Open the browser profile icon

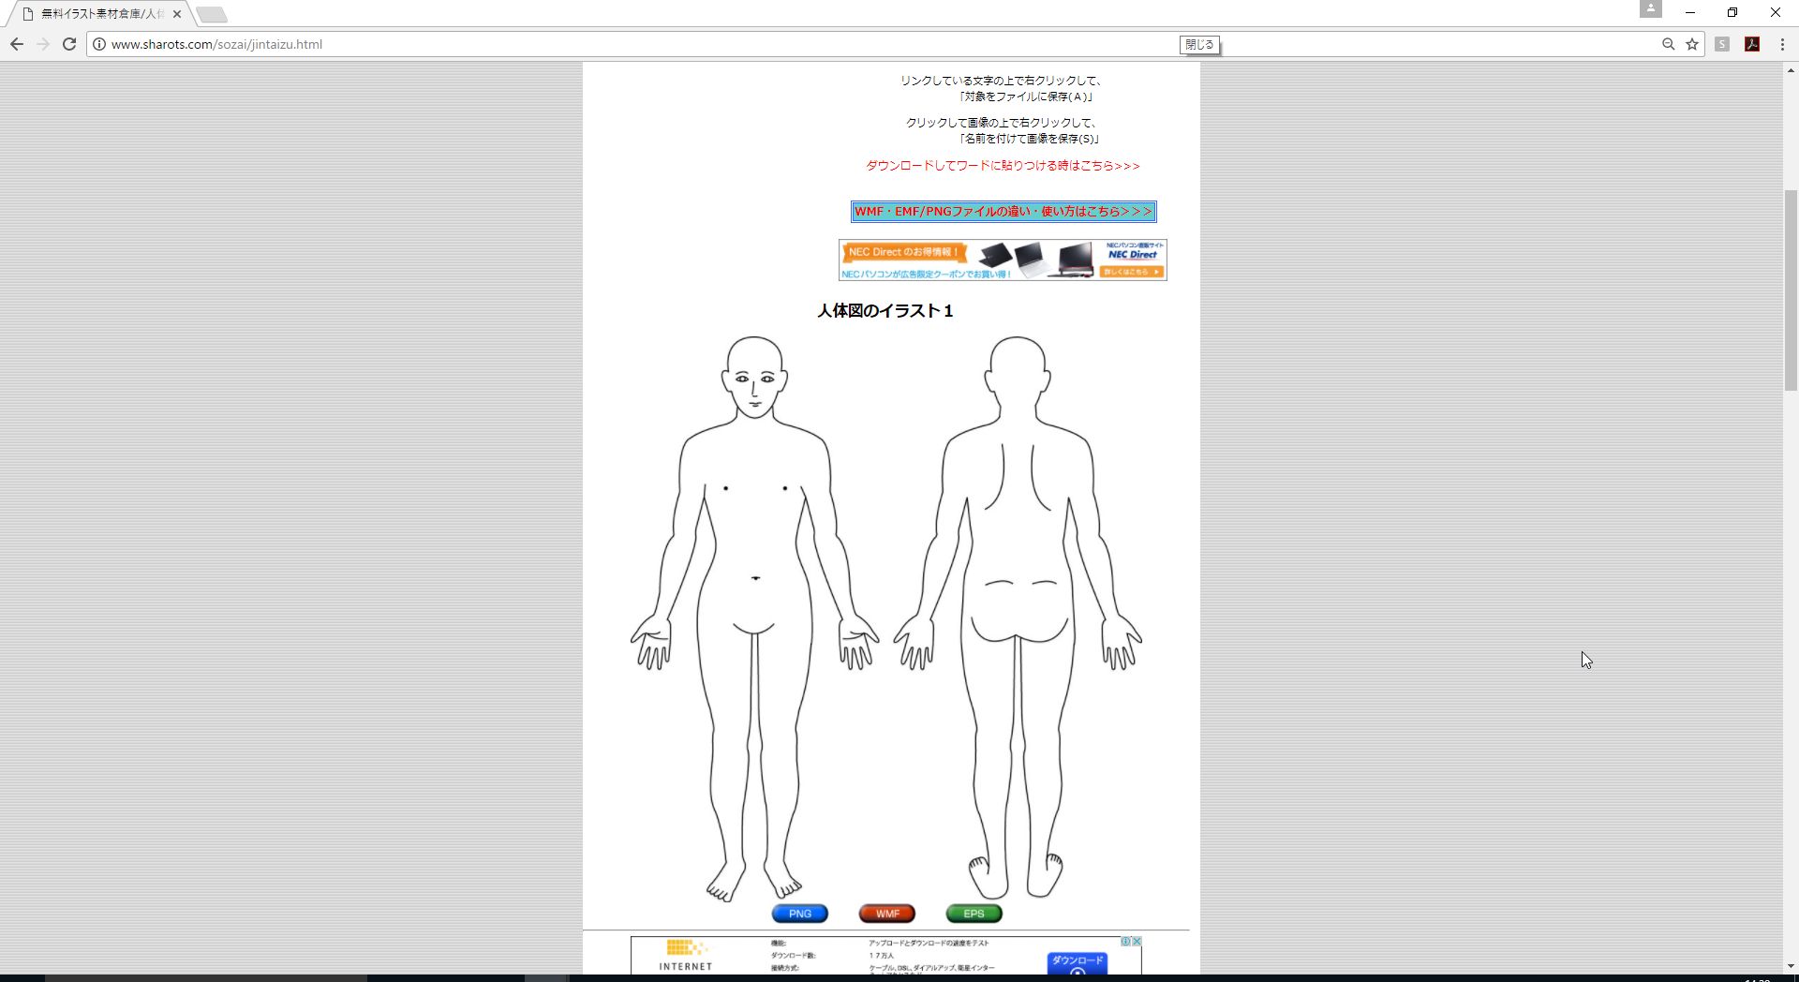(x=1651, y=9)
